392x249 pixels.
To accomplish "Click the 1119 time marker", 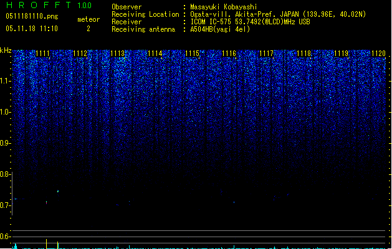I will click(342, 54).
